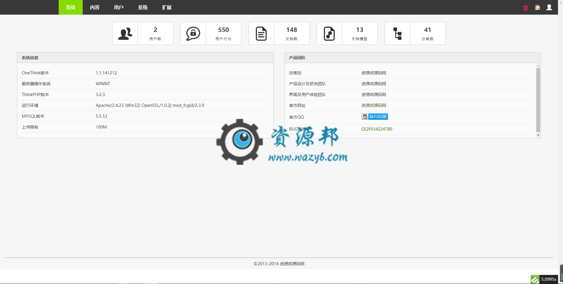This screenshot has height=284, width=563.
Task: Switch to the 内容 menu
Action: point(95,7)
